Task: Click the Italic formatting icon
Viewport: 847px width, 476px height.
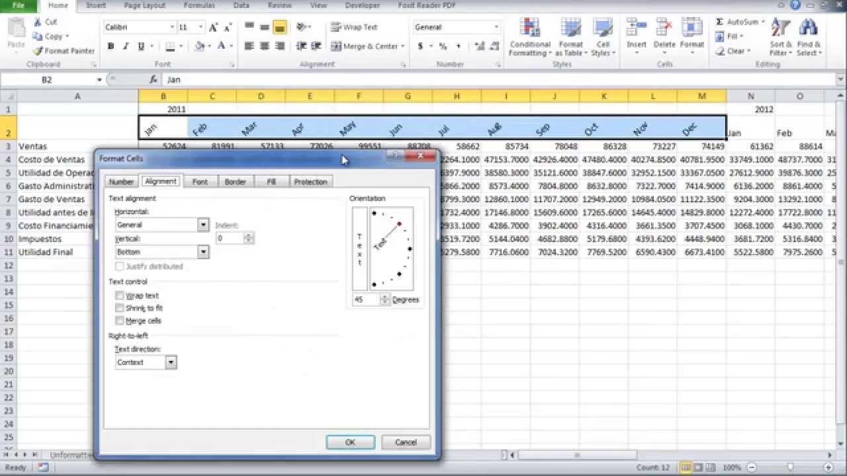Action: point(126,46)
